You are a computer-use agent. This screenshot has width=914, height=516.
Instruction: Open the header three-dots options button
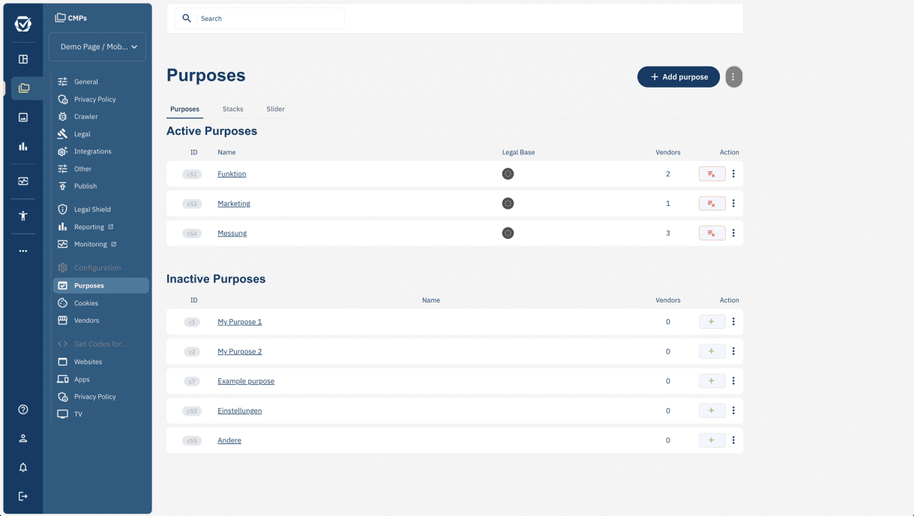(734, 77)
